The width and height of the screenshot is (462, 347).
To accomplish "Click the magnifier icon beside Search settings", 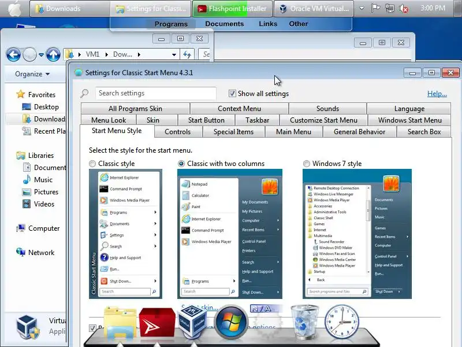I will tap(84, 93).
